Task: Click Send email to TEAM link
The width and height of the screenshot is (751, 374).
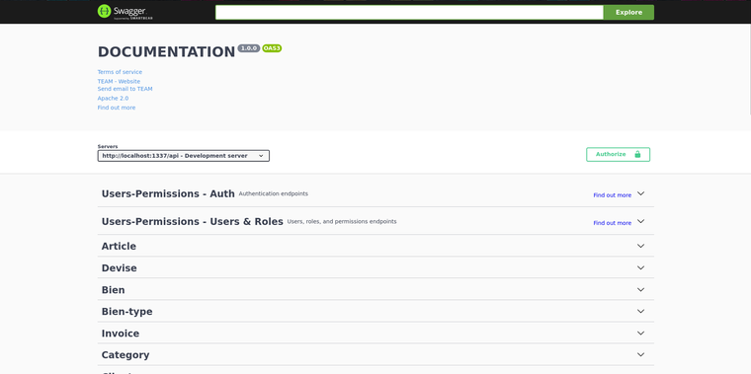Action: pos(125,89)
